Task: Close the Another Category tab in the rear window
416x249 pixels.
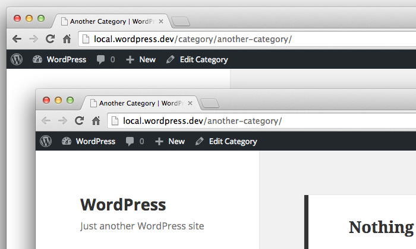Action: 161,21
